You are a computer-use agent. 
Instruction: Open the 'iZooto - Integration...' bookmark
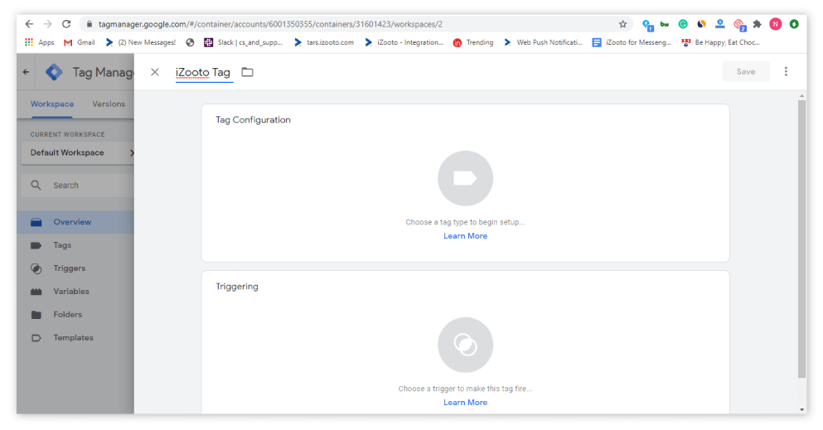pos(404,42)
